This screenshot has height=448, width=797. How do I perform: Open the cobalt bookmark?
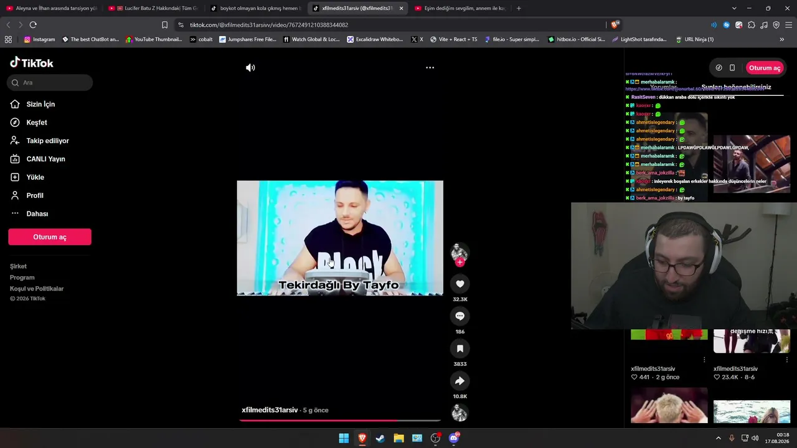pyautogui.click(x=201, y=39)
